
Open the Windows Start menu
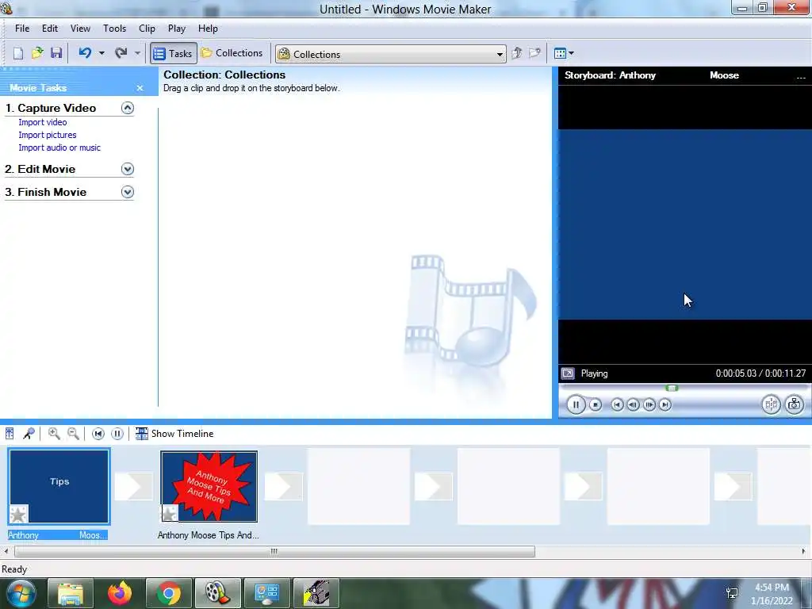[20, 593]
